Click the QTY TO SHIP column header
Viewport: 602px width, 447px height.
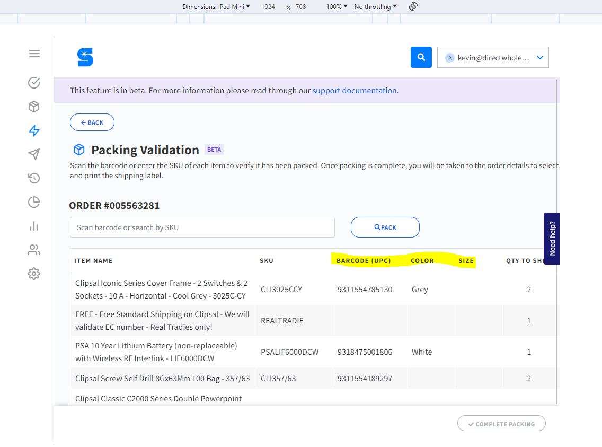[x=525, y=261]
